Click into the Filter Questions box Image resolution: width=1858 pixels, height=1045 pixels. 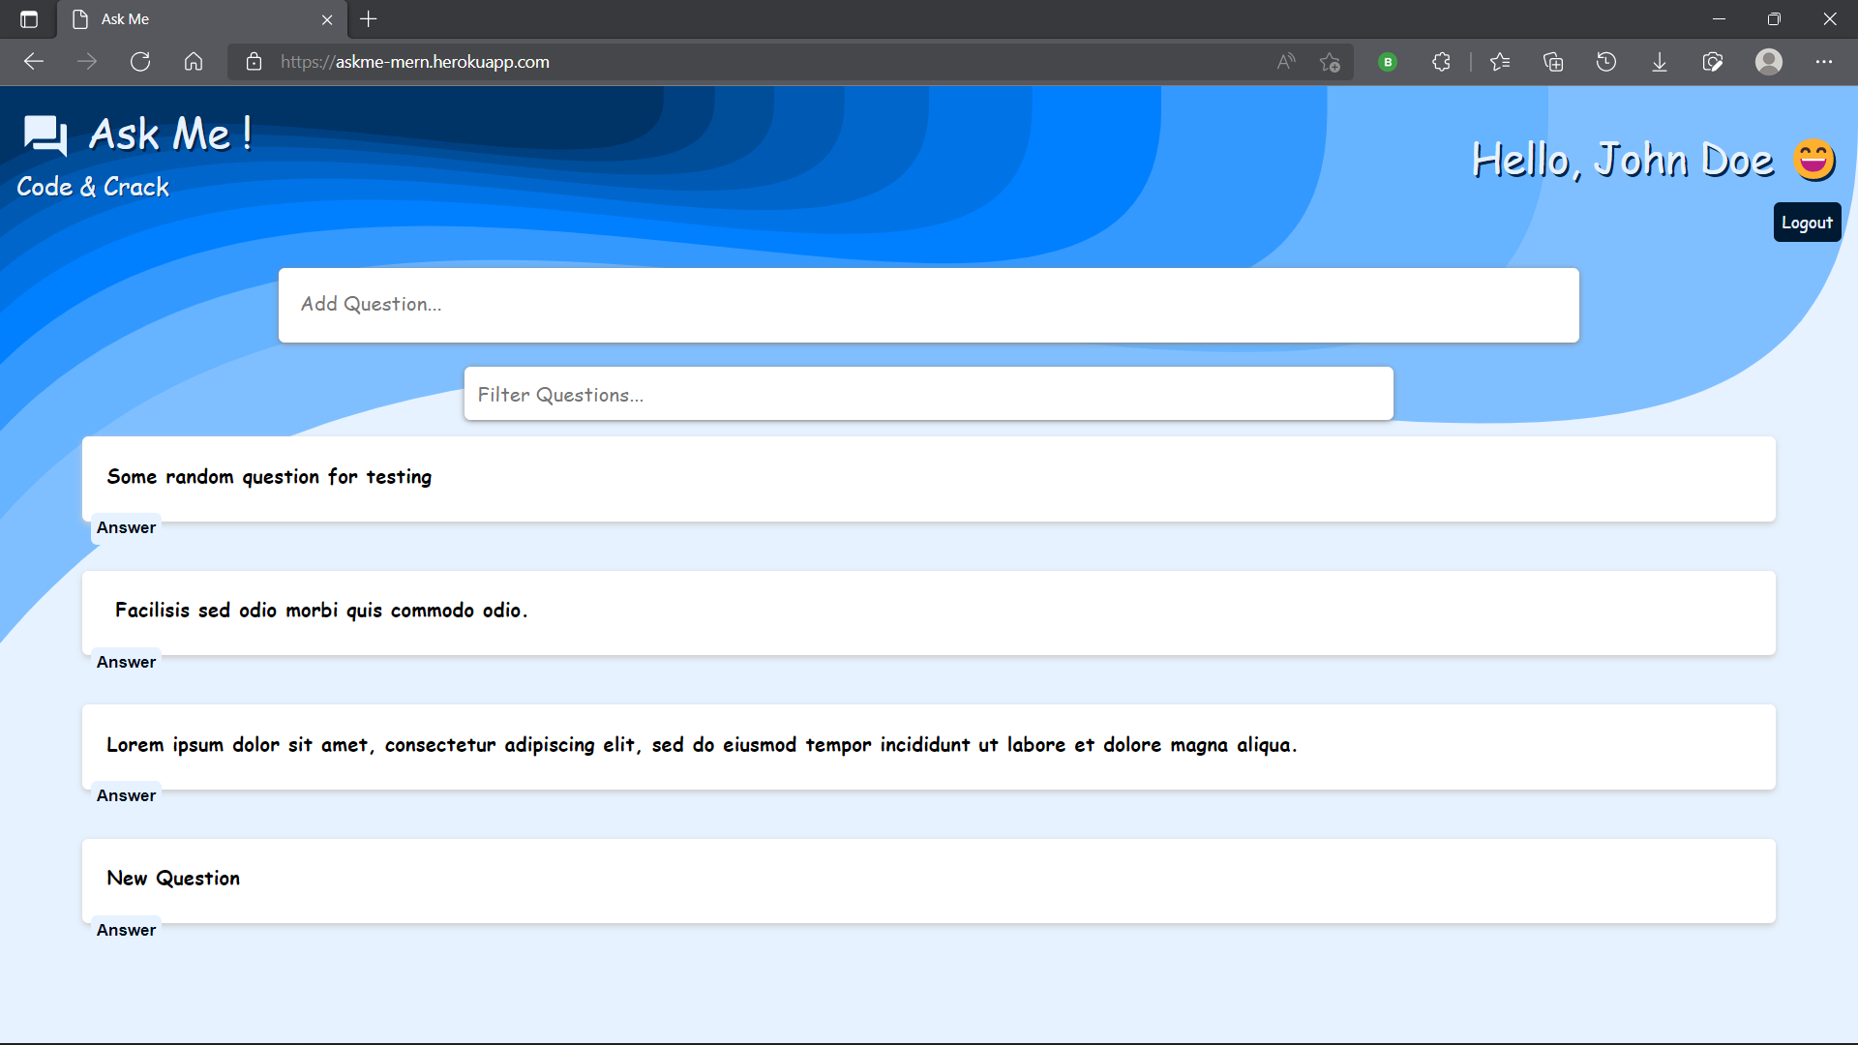(x=929, y=394)
